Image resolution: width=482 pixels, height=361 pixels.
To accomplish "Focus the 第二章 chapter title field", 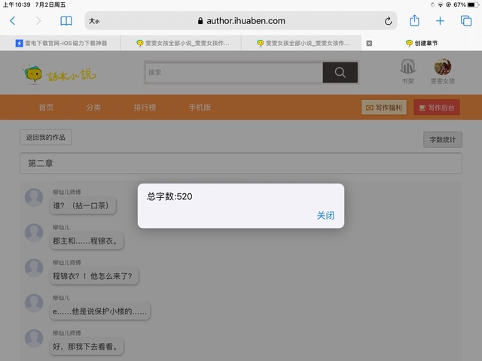I will coord(241,163).
